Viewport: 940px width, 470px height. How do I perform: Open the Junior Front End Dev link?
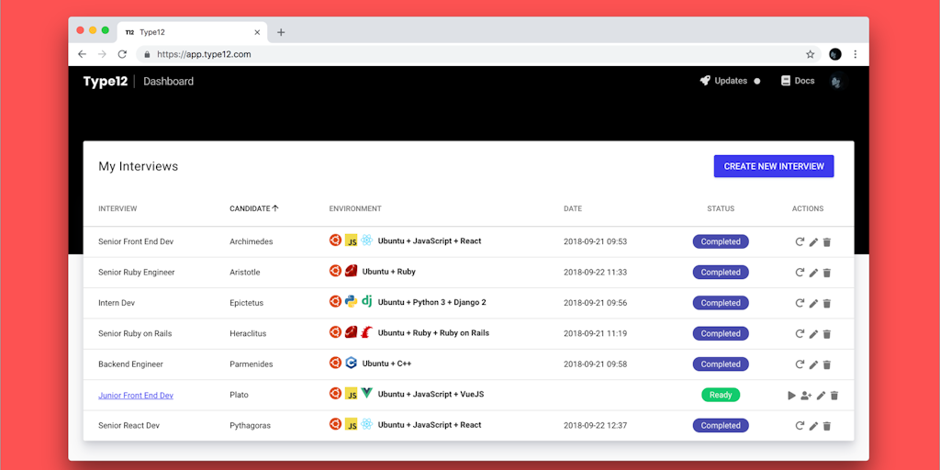click(136, 396)
